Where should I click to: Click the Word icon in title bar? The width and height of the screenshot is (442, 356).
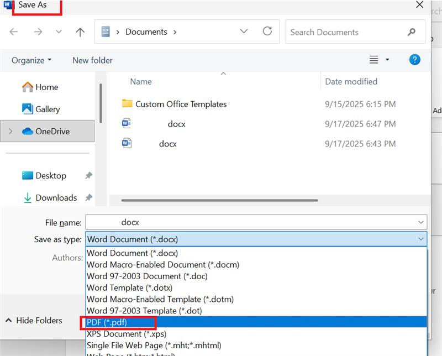click(x=7, y=5)
